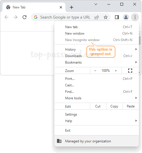Screen dimensions: 142x153
Task: Open the profile avatar icon
Action: coord(126,17)
